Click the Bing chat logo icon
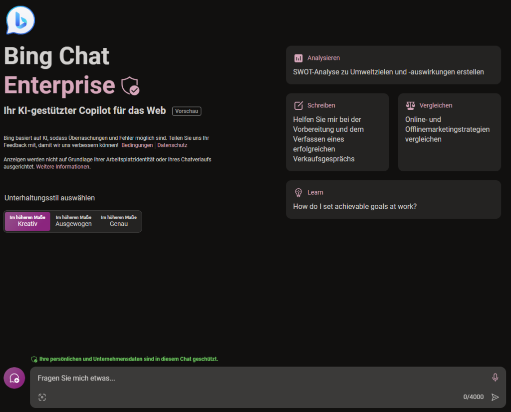This screenshot has width=511, height=412. [20, 20]
